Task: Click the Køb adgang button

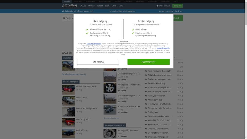Action: click(x=98, y=62)
